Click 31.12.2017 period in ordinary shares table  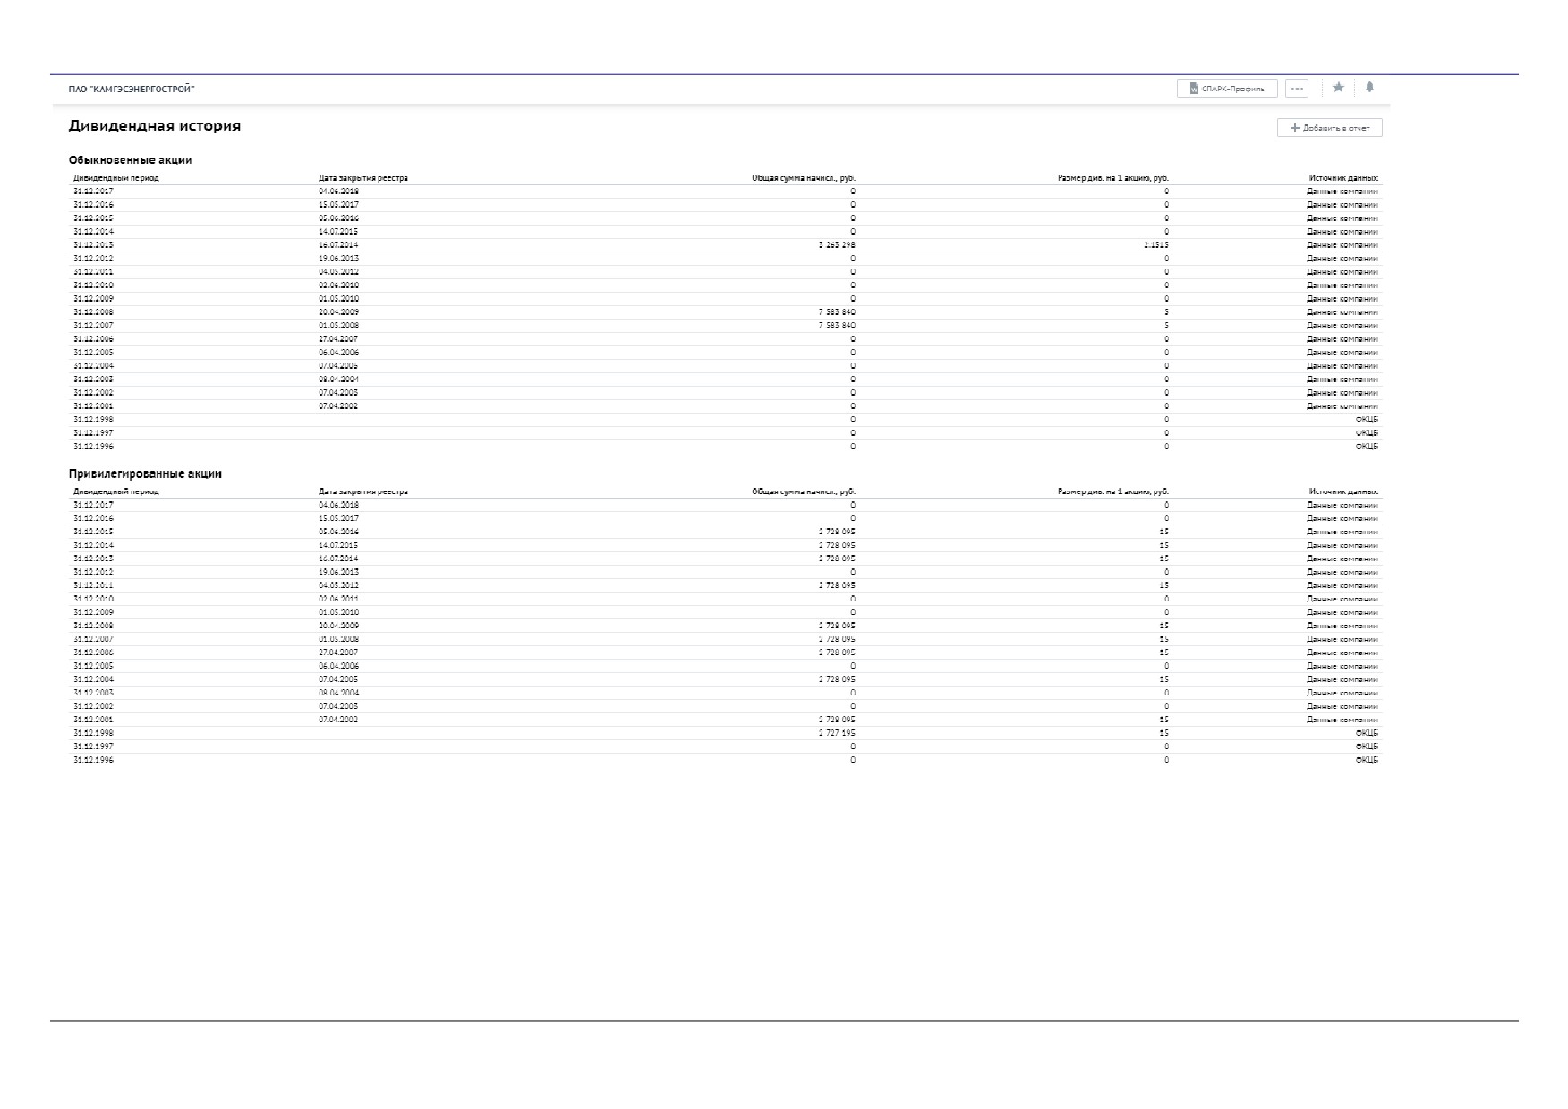[x=93, y=192]
